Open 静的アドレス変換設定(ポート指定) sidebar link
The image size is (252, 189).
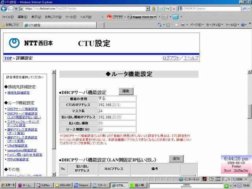22,131
